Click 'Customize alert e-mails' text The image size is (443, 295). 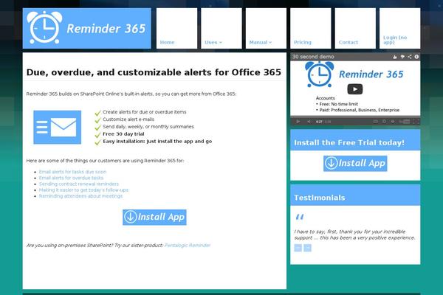(128, 119)
